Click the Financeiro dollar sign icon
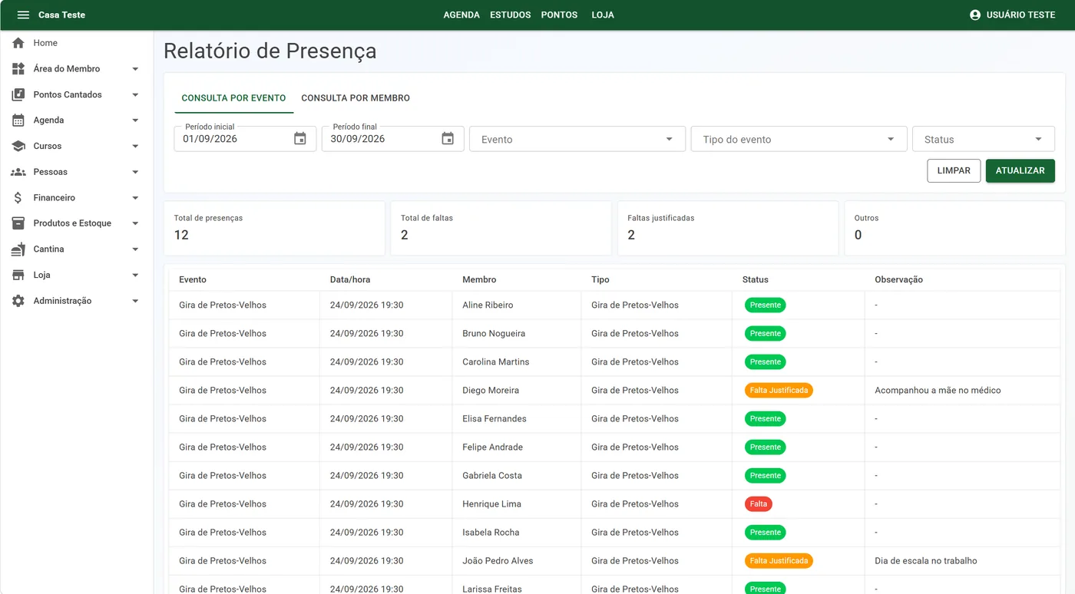The width and height of the screenshot is (1075, 594). 18,198
